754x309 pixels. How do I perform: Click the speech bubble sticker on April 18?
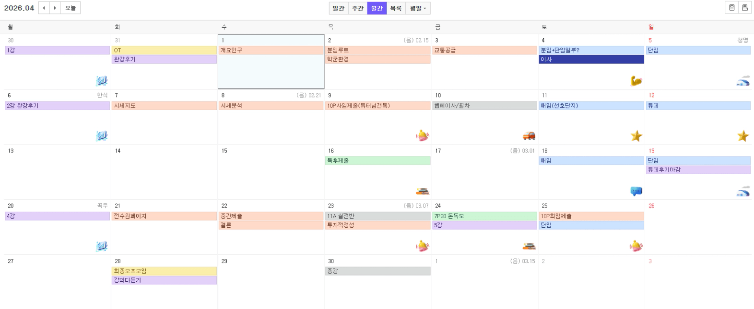click(636, 191)
